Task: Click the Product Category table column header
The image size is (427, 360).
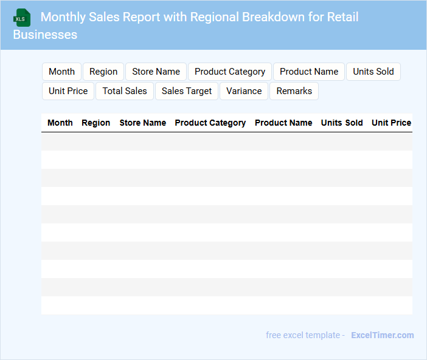Action: tap(210, 123)
